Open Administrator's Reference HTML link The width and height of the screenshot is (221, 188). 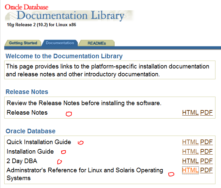click(190, 170)
